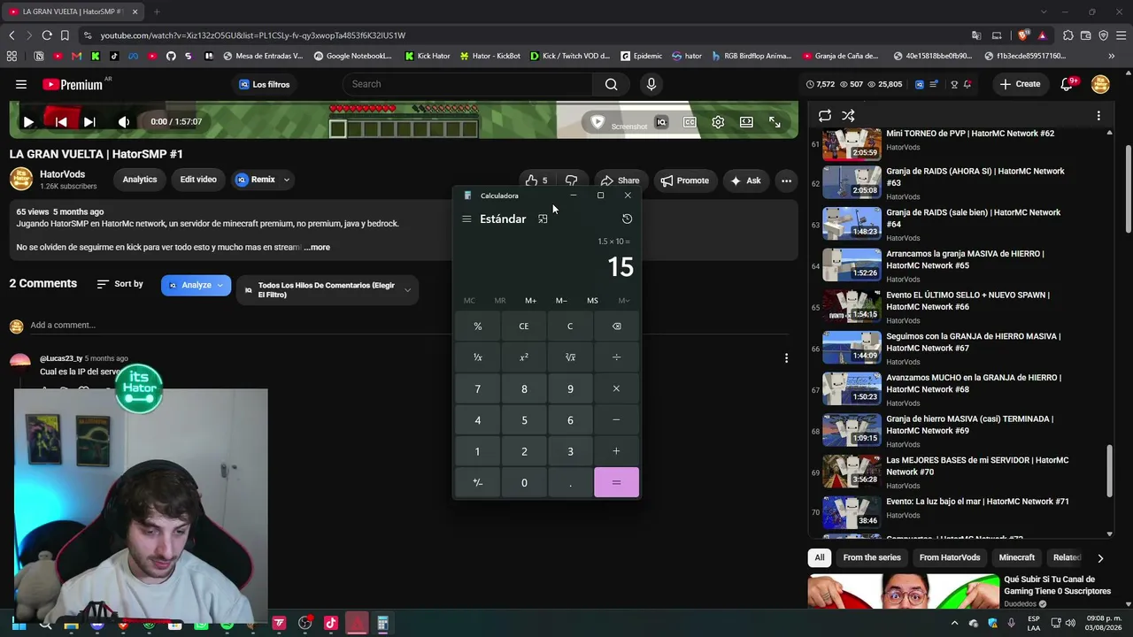Click the Promote button
The width and height of the screenshot is (1133, 637).
[x=684, y=180]
